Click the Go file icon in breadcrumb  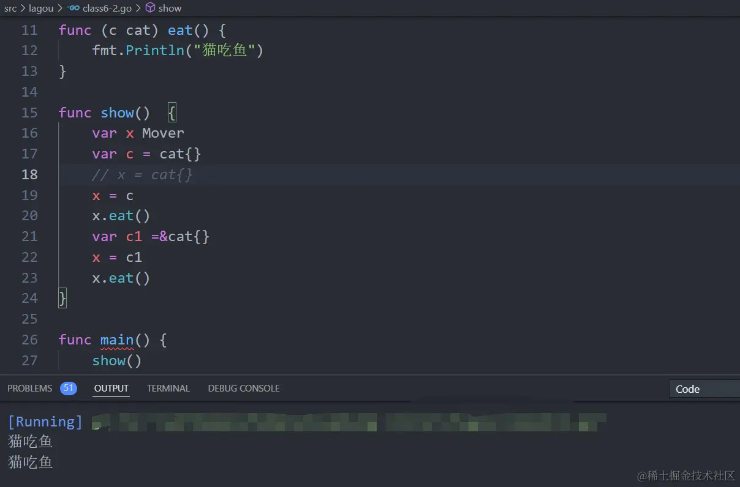74,8
